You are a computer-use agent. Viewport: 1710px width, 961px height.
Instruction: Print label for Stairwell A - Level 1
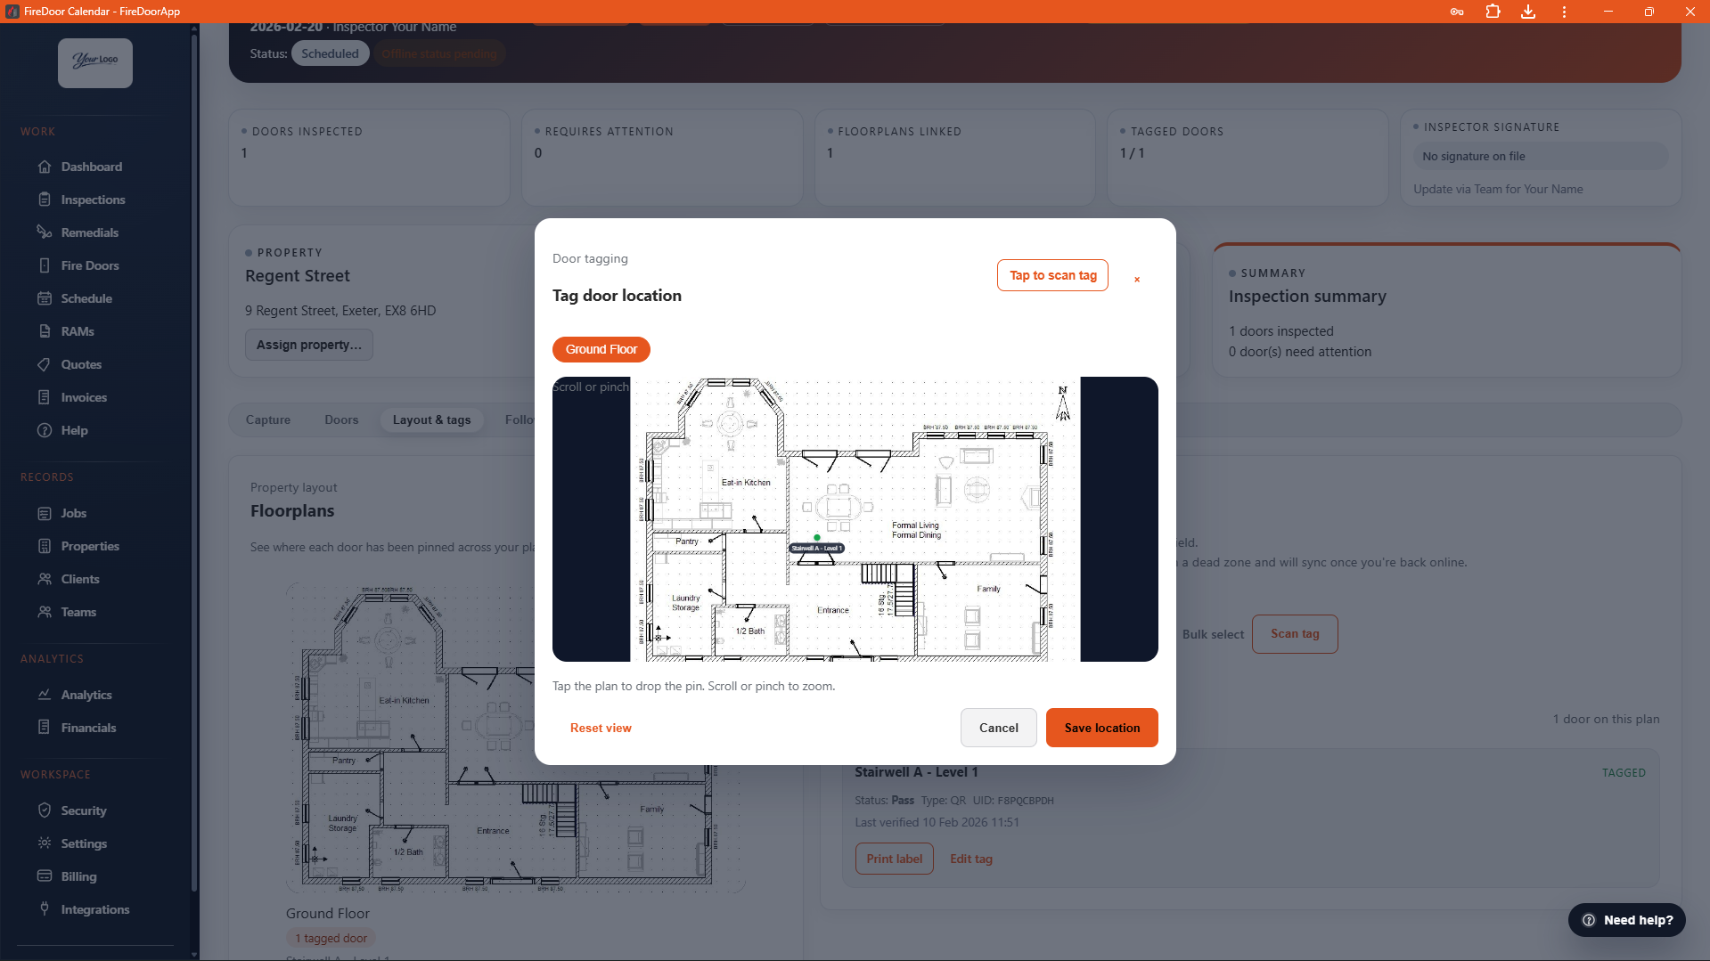894,859
